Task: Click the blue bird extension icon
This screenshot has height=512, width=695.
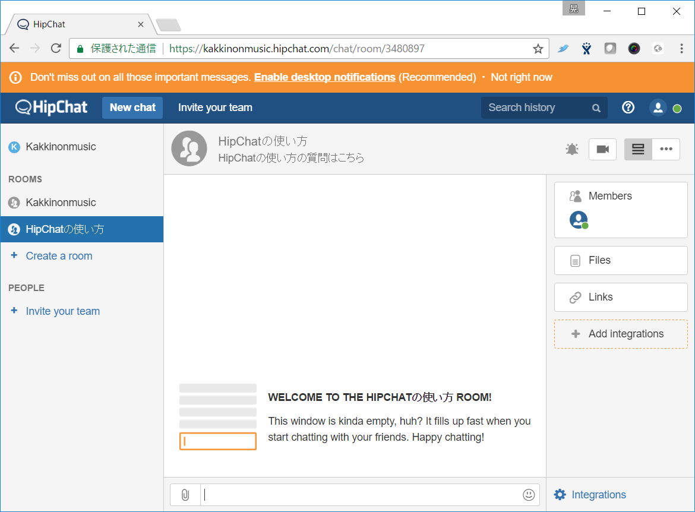Action: pos(563,49)
